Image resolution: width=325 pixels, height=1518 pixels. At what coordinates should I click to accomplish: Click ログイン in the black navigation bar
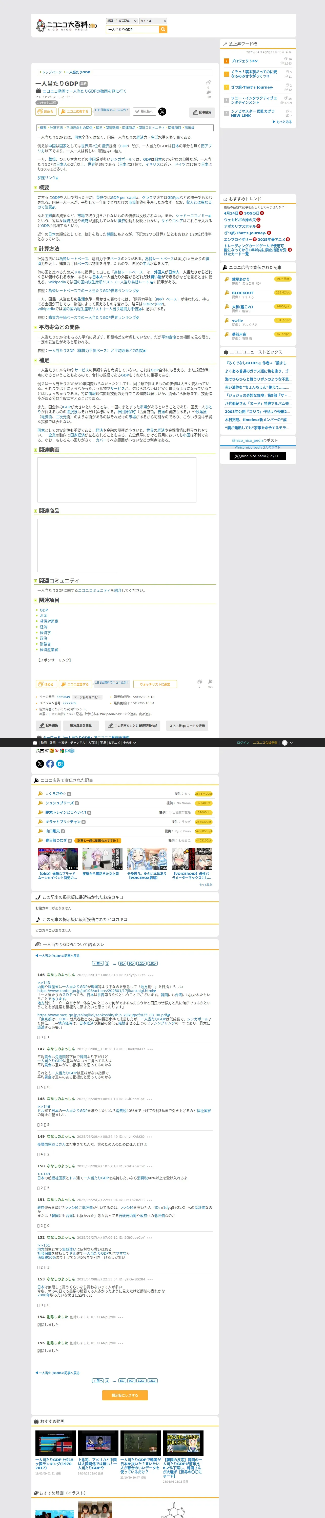point(242,743)
